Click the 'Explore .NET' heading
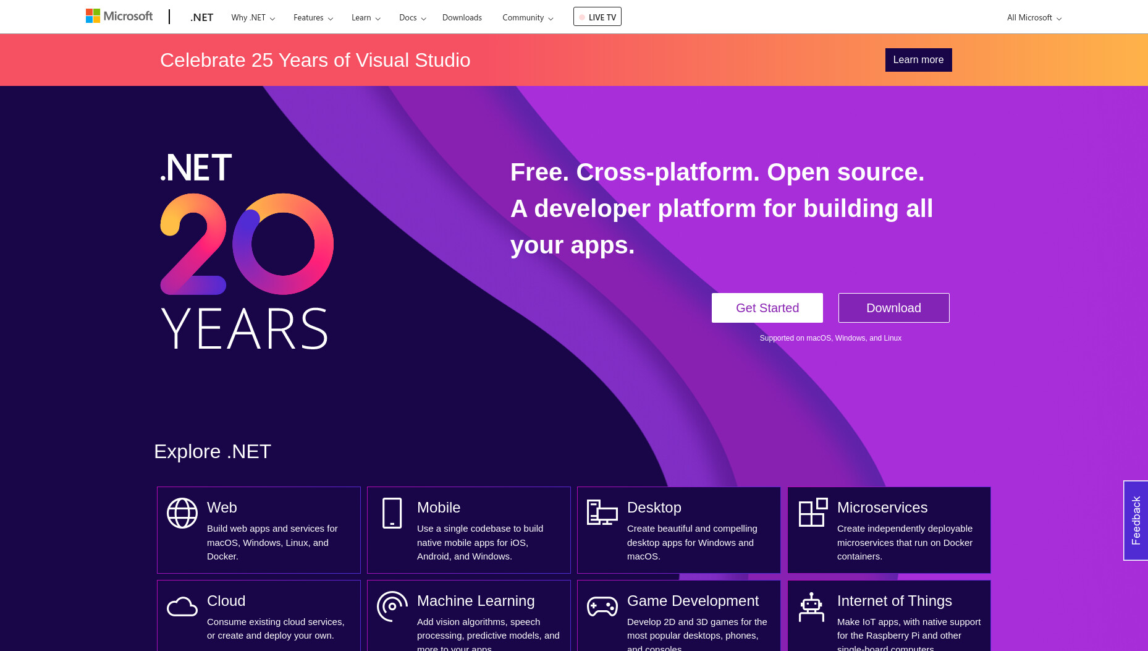1148x651 pixels. (x=213, y=451)
